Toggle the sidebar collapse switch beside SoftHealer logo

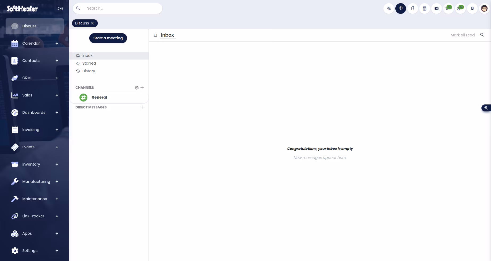(60, 9)
